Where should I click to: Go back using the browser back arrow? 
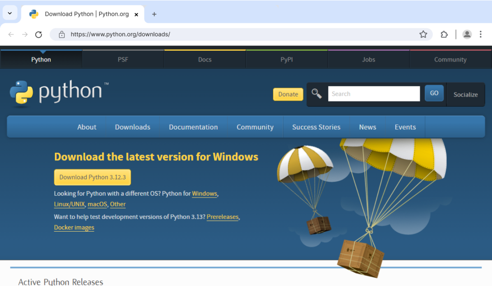[x=11, y=34]
